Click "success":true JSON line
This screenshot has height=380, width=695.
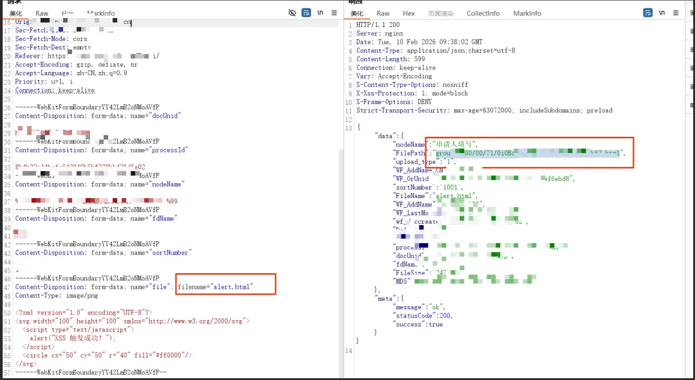coord(418,324)
